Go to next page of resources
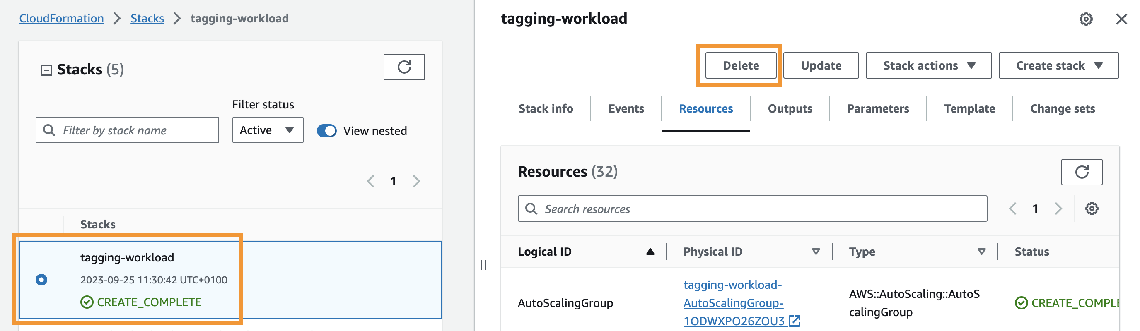The height and width of the screenshot is (331, 1140). click(x=1058, y=209)
